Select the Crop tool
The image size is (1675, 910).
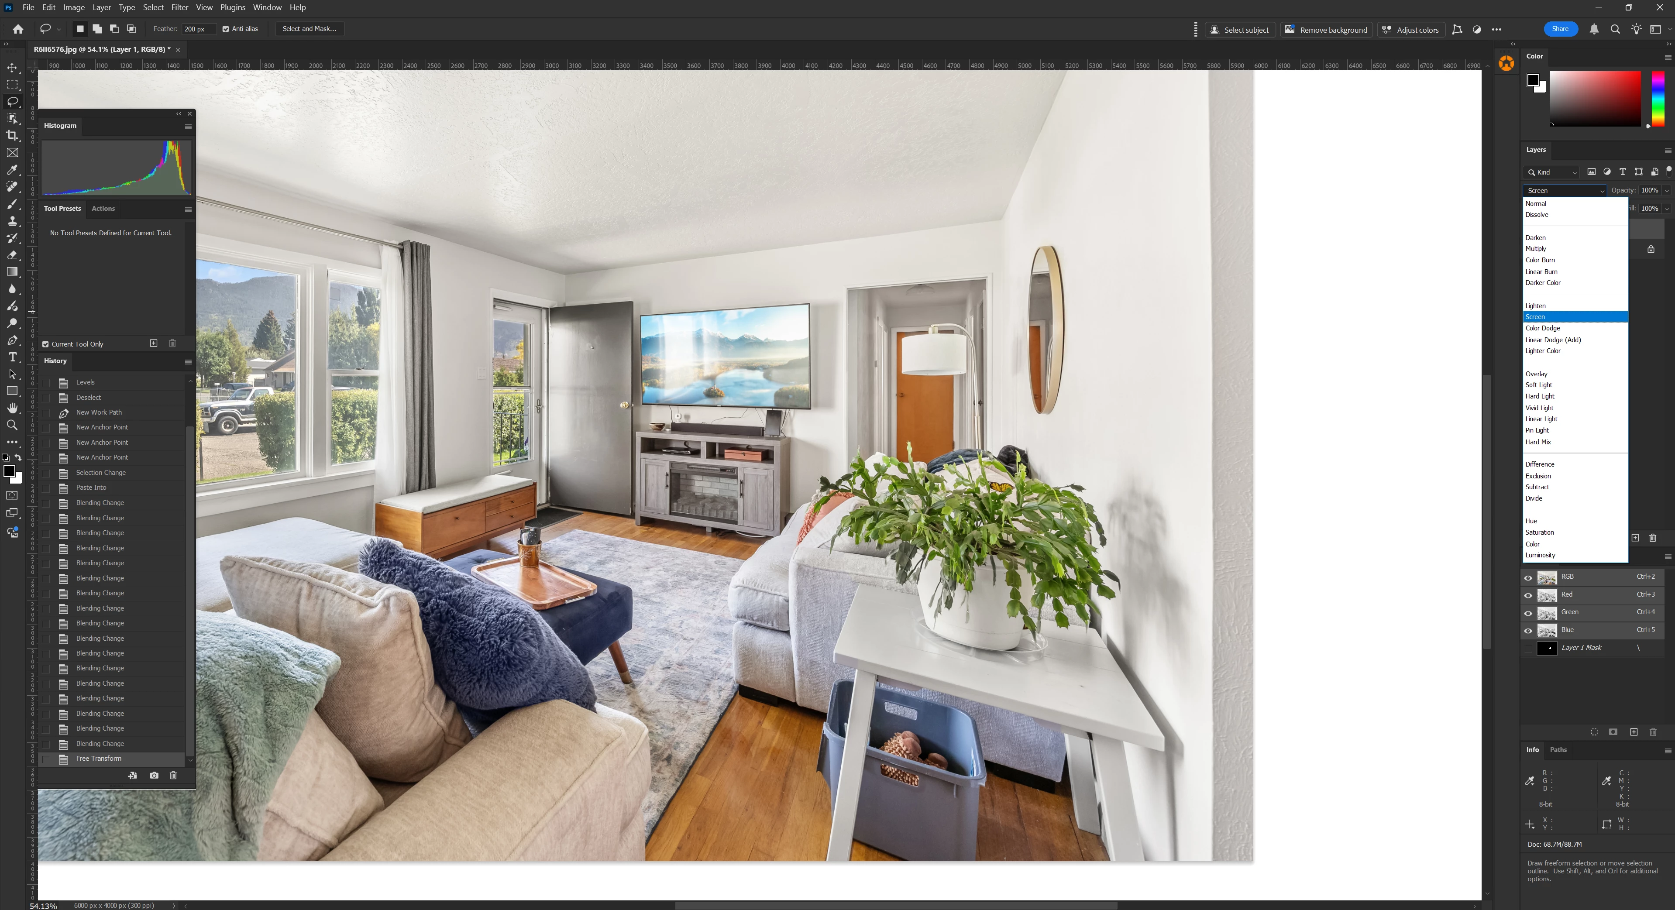(12, 135)
